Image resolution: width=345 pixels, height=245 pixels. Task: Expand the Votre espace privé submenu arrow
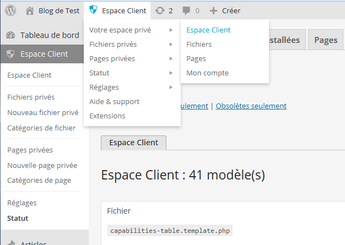(171, 30)
